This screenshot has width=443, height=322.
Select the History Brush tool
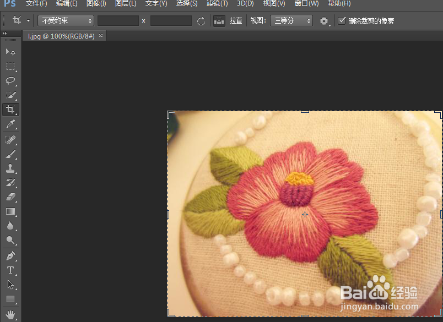coord(10,183)
